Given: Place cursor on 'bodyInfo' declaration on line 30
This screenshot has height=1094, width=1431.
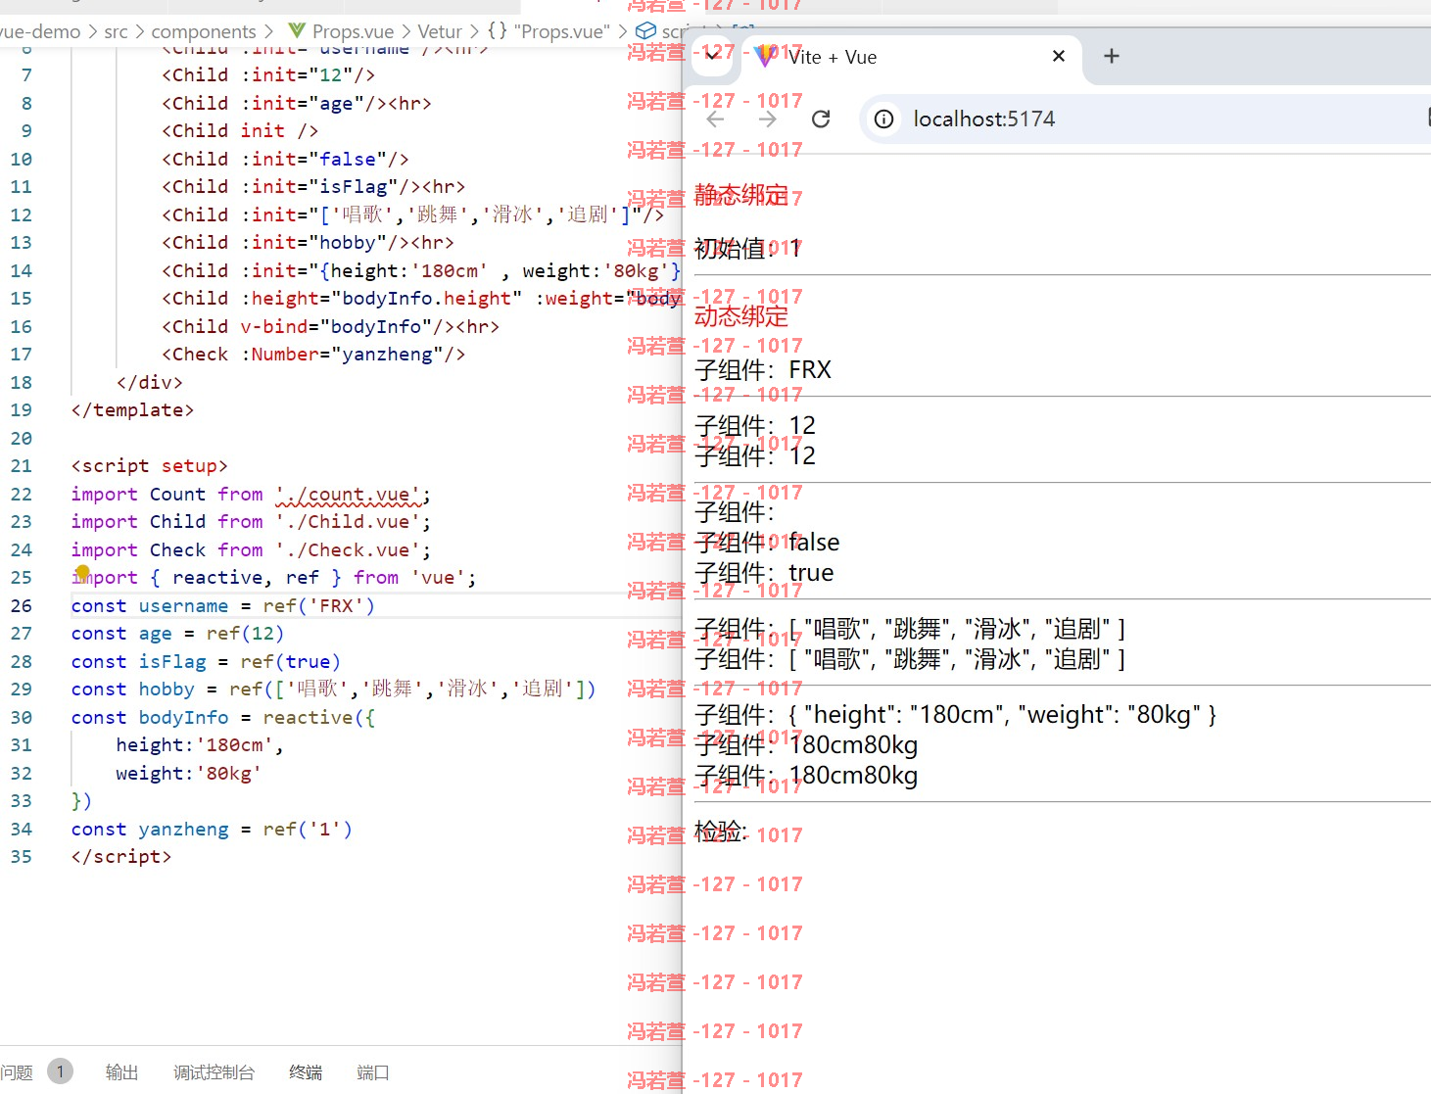Looking at the screenshot, I should [183, 717].
